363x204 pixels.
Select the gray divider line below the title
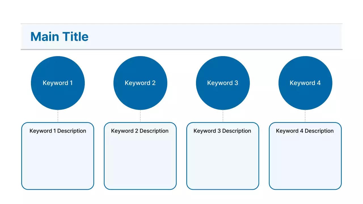coord(181,50)
